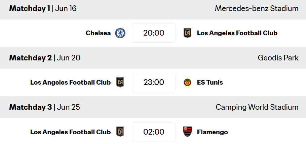This screenshot has height=144, width=306.
Task: Select Los Angeles Football Club facing ES Tunis
Action: pyautogui.click(x=71, y=83)
